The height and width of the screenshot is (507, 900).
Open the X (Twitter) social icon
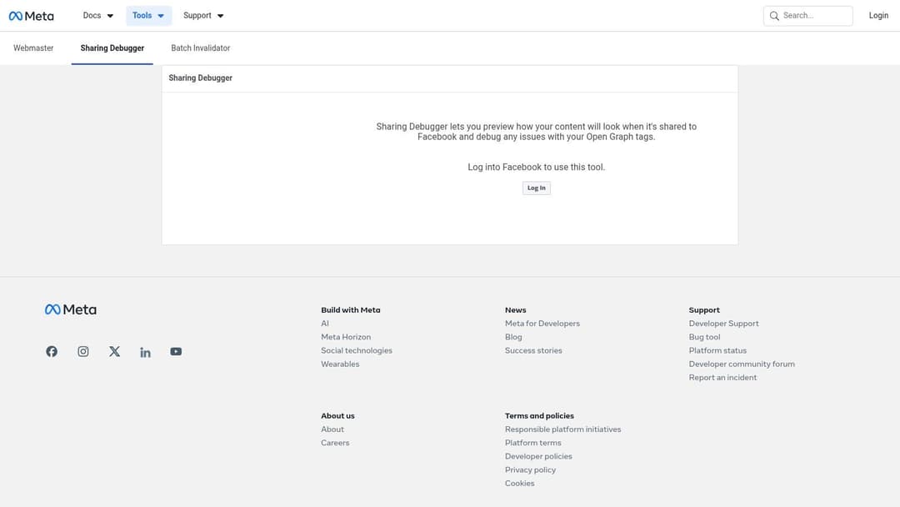coord(115,351)
